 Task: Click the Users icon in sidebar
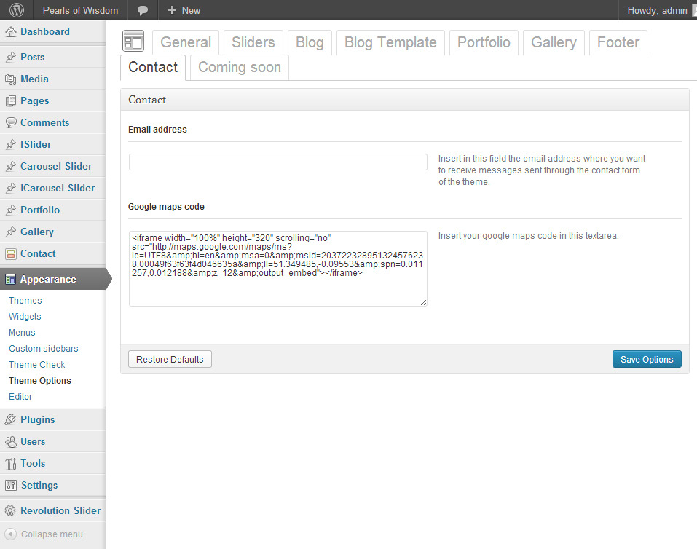pos(10,442)
